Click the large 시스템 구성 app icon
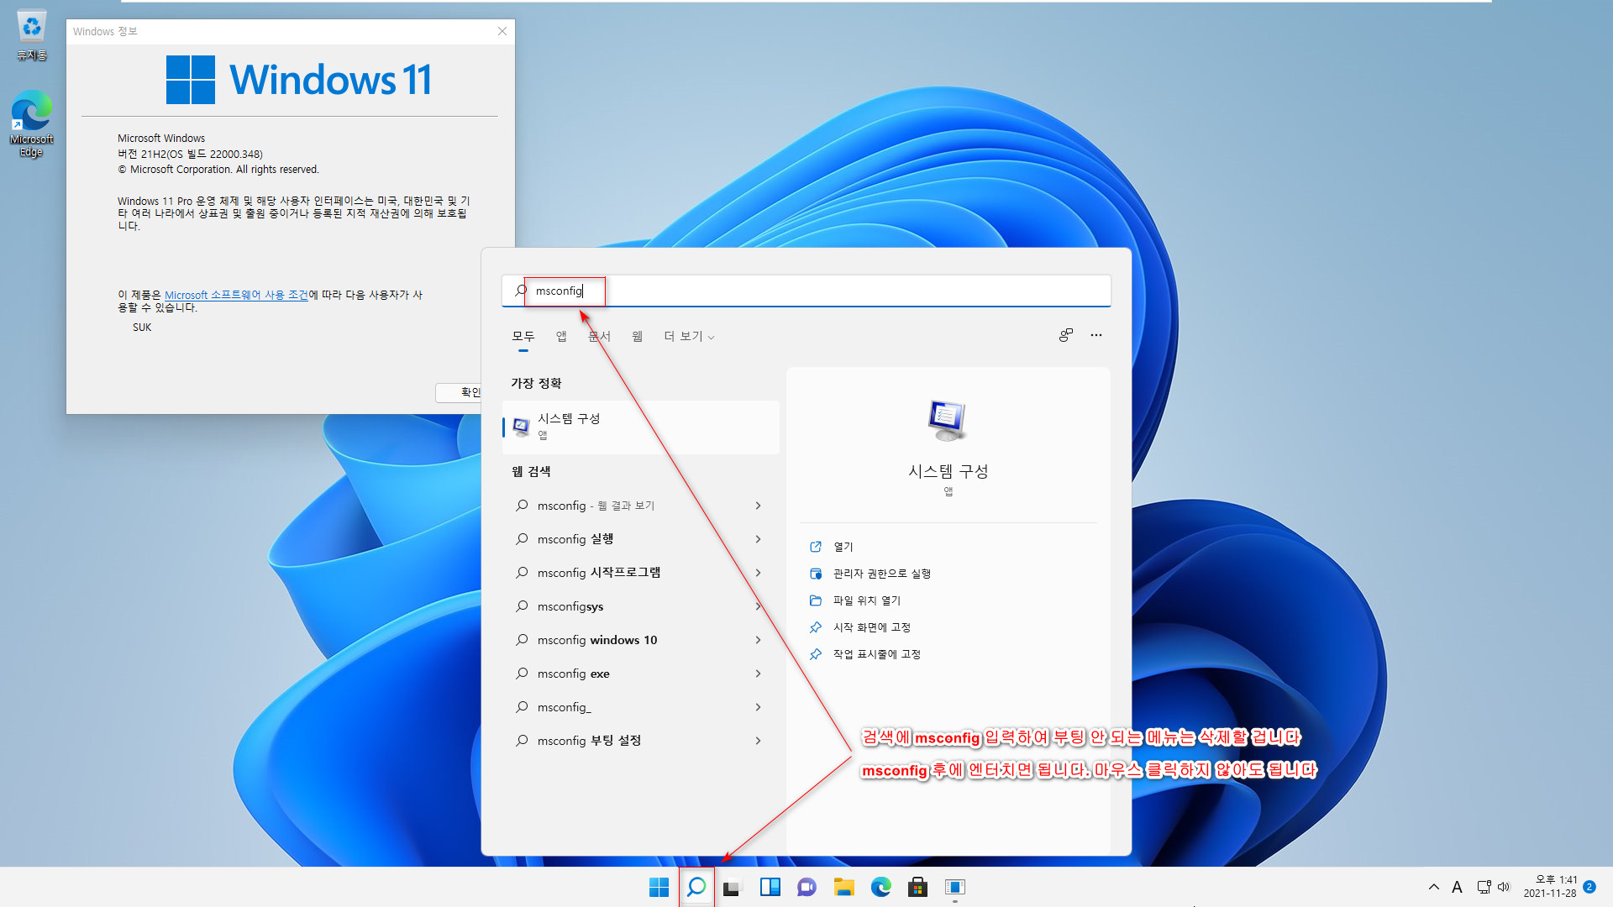This screenshot has width=1613, height=907. pos(948,420)
